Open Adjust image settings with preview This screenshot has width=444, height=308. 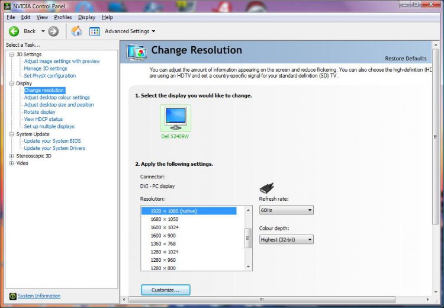coord(62,61)
